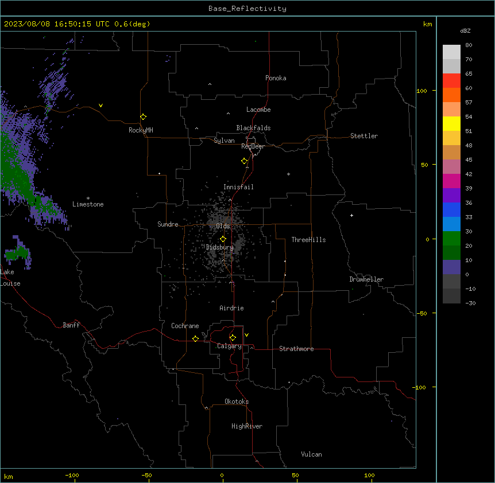Click the Vulcan label
Viewport: 495px width, 483px height.
click(311, 454)
